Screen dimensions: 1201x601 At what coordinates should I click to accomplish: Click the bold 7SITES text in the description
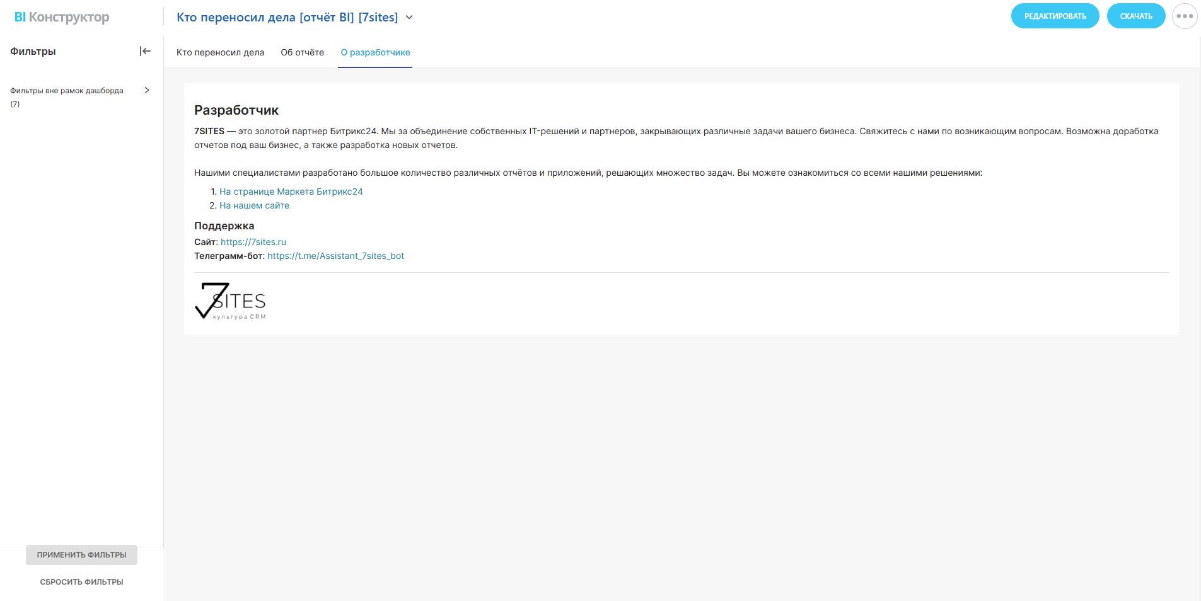(209, 131)
